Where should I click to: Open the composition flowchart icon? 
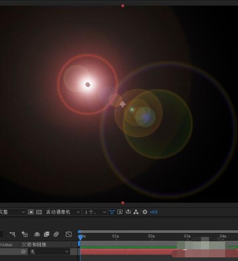point(136,212)
